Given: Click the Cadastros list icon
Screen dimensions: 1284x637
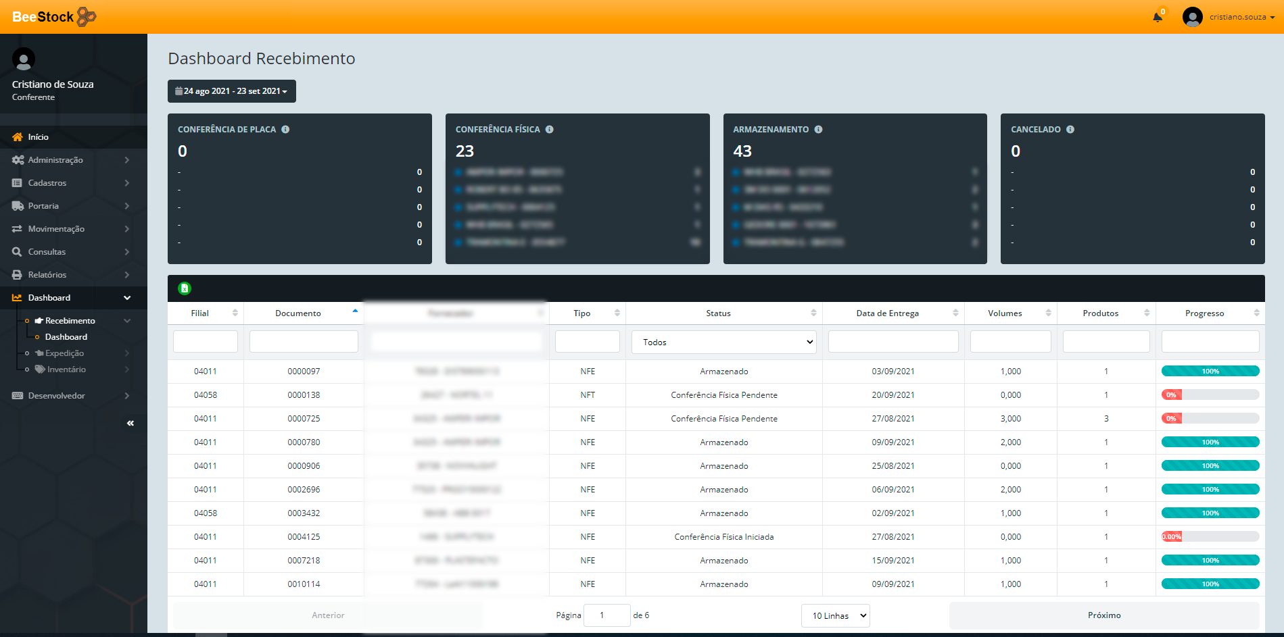Looking at the screenshot, I should coord(17,183).
